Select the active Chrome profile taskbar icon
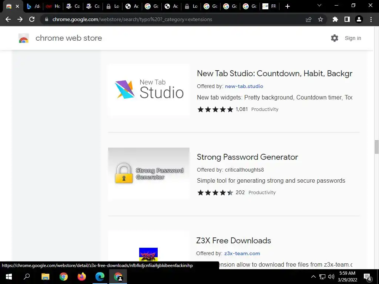379x284 pixels. (118, 277)
